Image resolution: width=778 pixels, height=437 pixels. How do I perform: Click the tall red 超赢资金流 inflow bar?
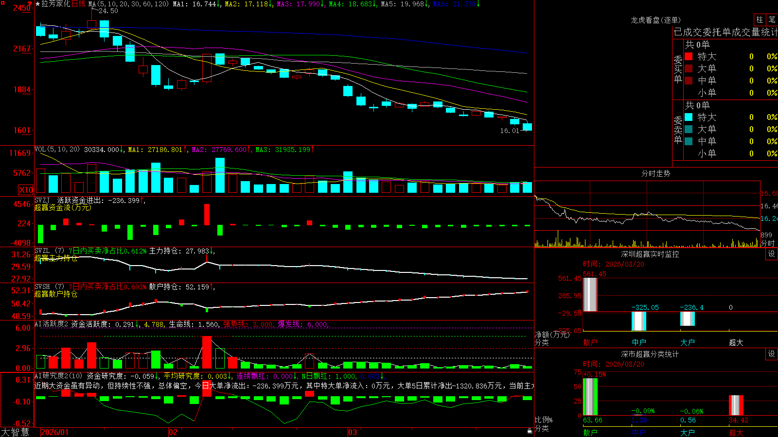click(207, 215)
